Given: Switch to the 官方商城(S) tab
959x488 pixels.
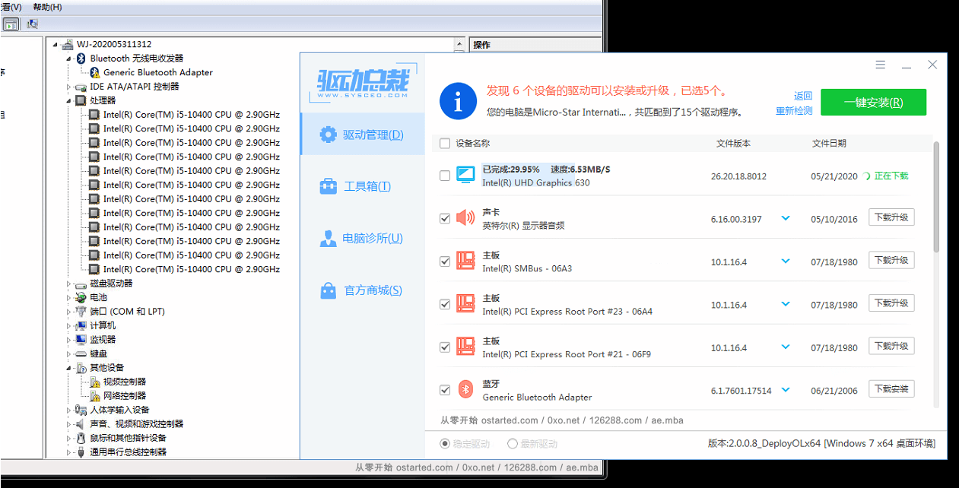Looking at the screenshot, I should point(362,290).
